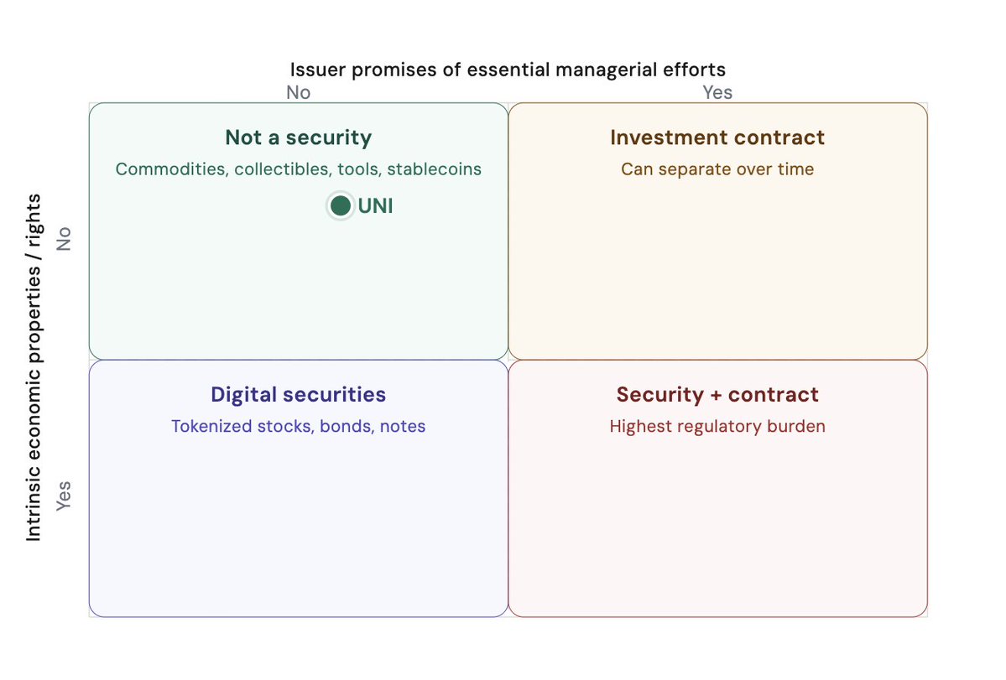The height and width of the screenshot is (680, 1006).
Task: Select the rotated "Yes" label on the left axis
Action: tap(64, 495)
